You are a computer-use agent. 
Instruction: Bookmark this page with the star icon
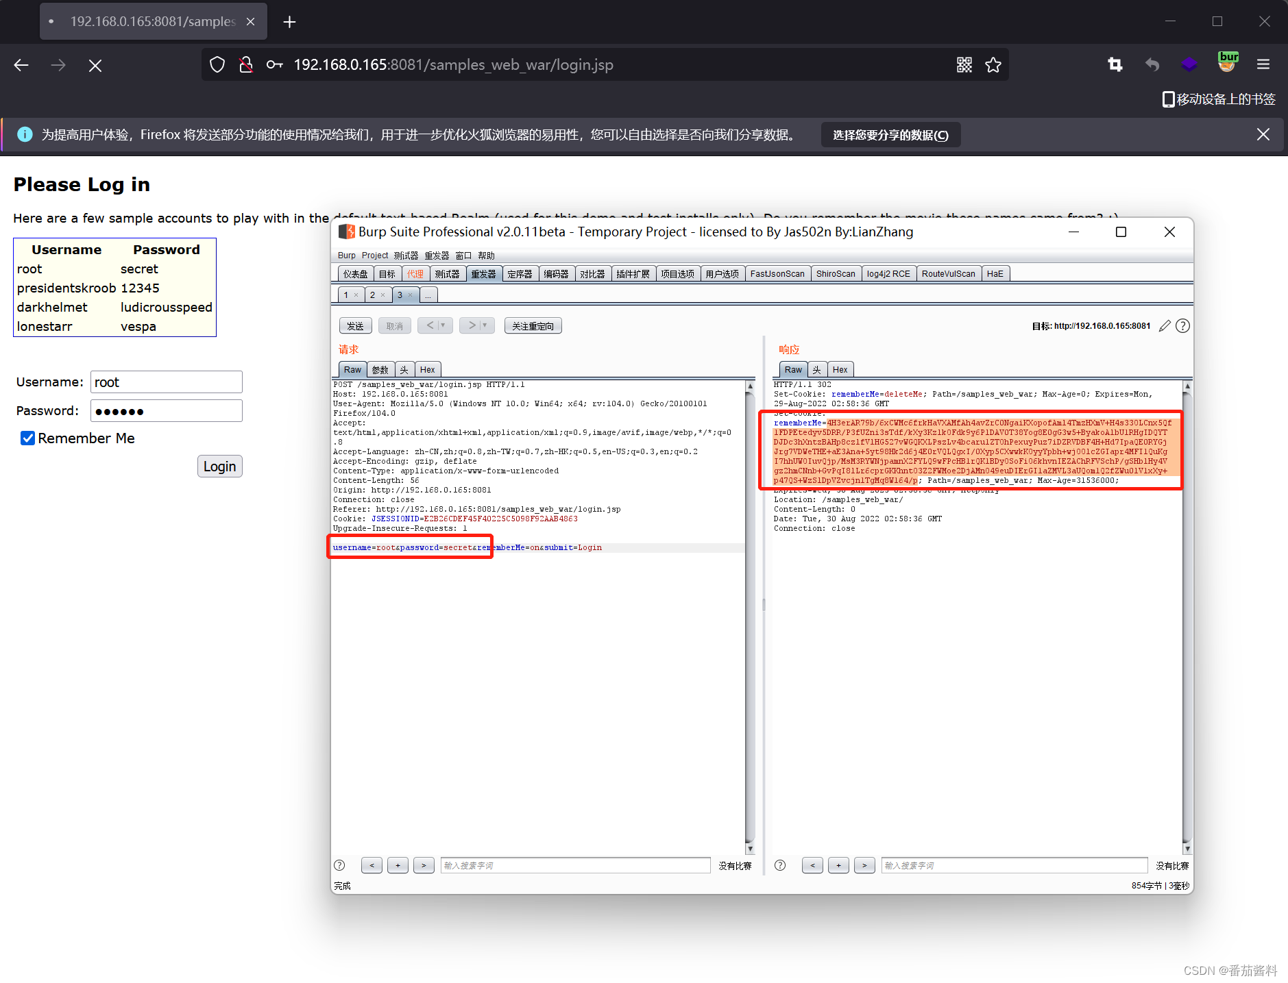(x=993, y=65)
